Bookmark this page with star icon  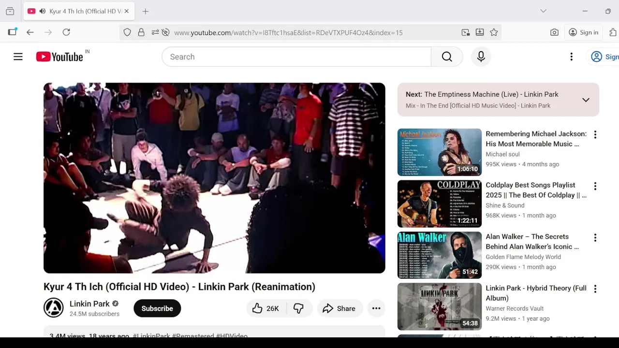pyautogui.click(x=494, y=32)
